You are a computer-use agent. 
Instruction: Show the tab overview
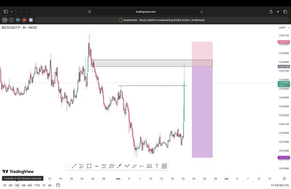[285, 12]
